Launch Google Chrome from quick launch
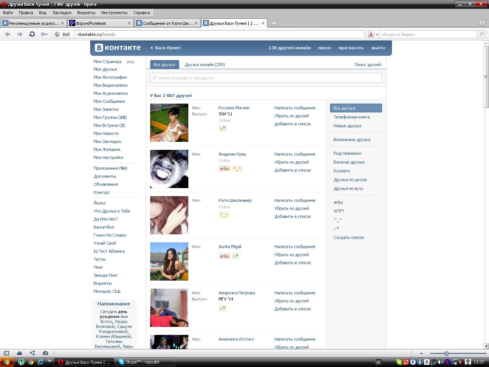 (31, 362)
